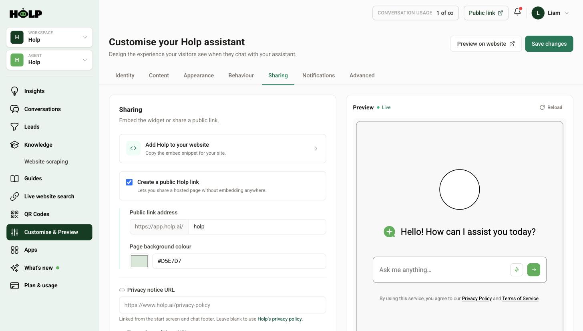This screenshot has width=583, height=331.
Task: Click workspace H badge icon
Action: pos(17,37)
